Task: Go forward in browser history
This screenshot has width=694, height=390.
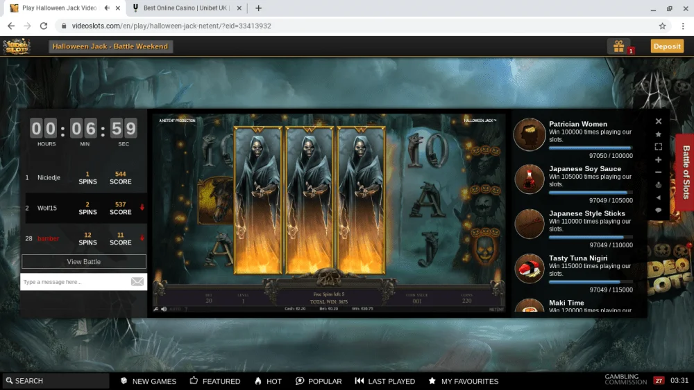Action: click(x=28, y=26)
